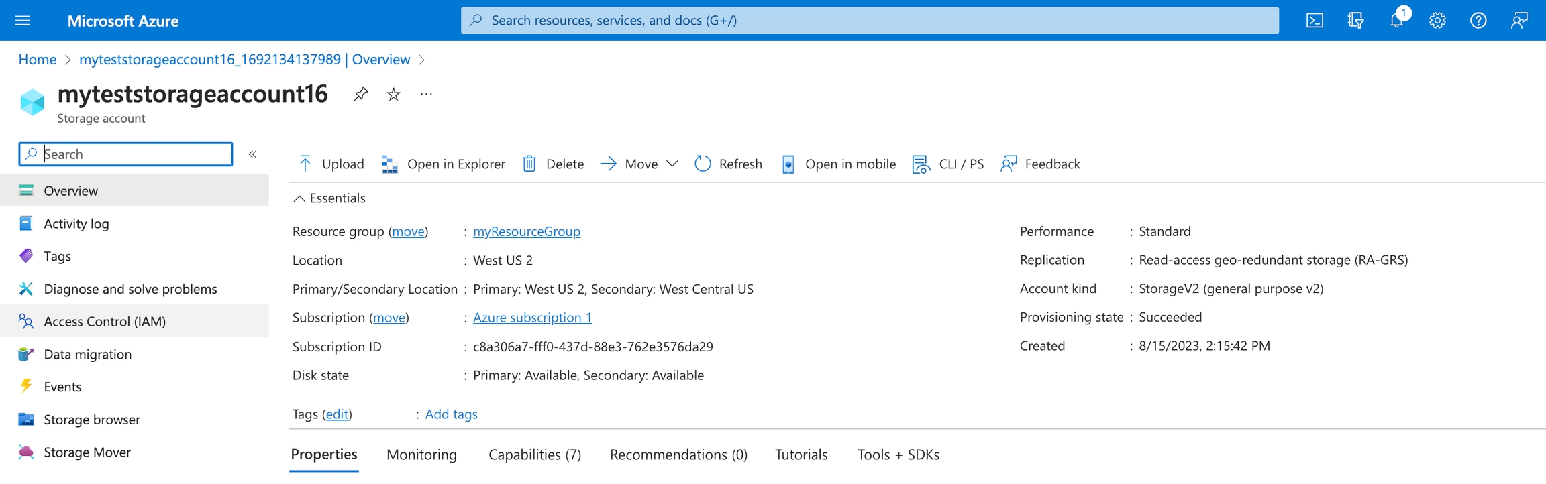
Task: Open the myResourceGroup link
Action: pos(526,231)
